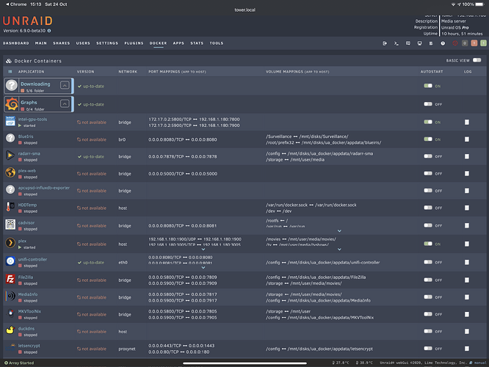Open the radarr-sma container icon

(x=10, y=155)
